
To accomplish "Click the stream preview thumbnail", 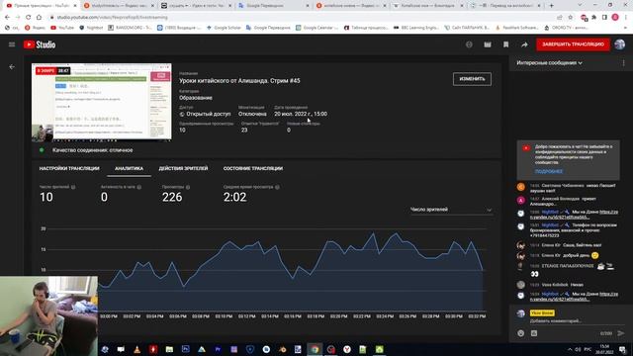I will click(x=102, y=102).
